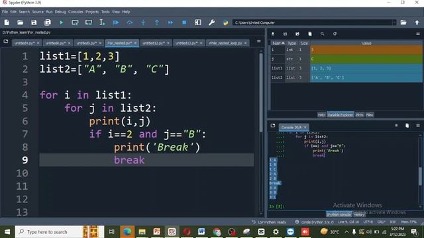Click Windows taskbar search box
Image resolution: width=424 pixels, height=238 pixels.
[60, 232]
